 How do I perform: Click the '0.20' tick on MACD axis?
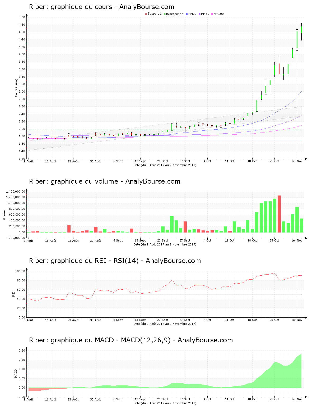22,351
